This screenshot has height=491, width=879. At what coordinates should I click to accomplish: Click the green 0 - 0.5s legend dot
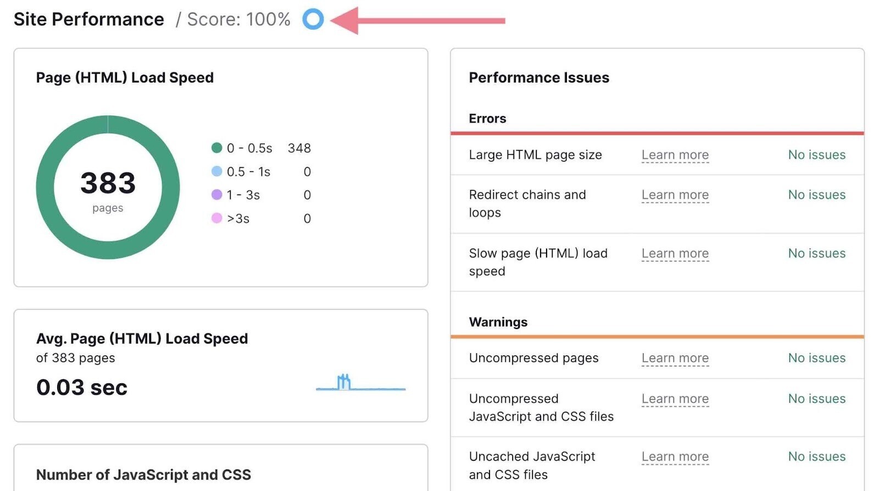click(x=216, y=148)
